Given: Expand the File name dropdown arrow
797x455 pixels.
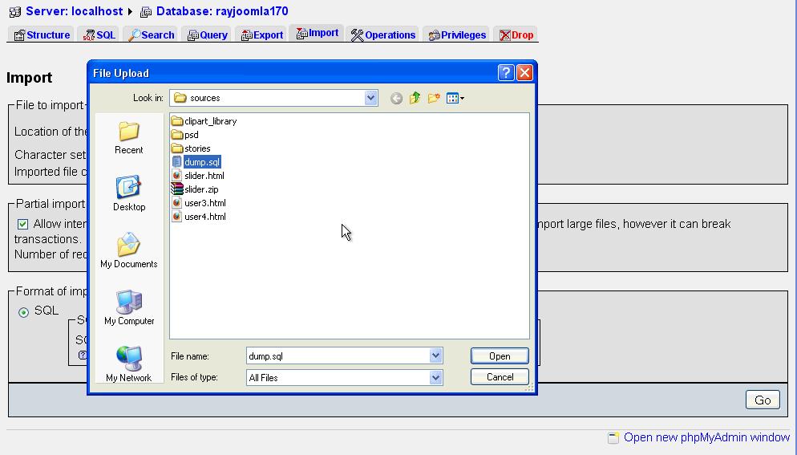Looking at the screenshot, I should tap(435, 355).
